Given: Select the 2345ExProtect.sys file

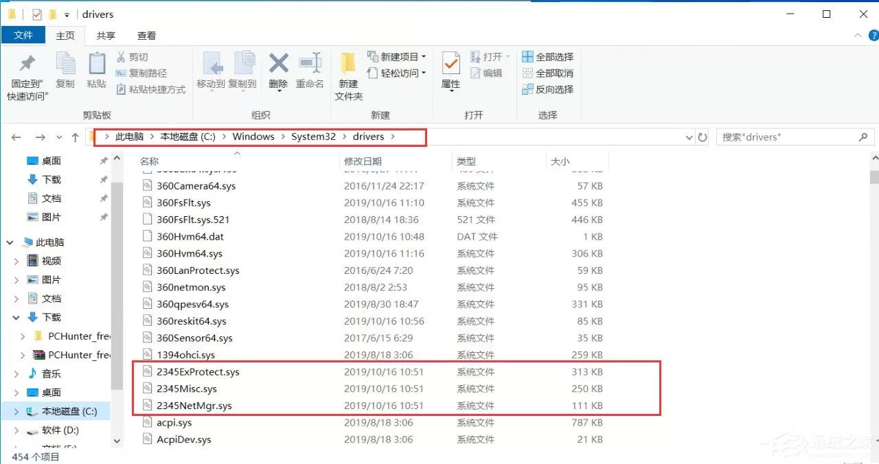Looking at the screenshot, I should click(x=198, y=372).
